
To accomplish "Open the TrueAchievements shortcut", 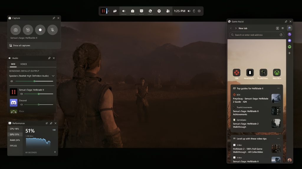I will point(263,73).
